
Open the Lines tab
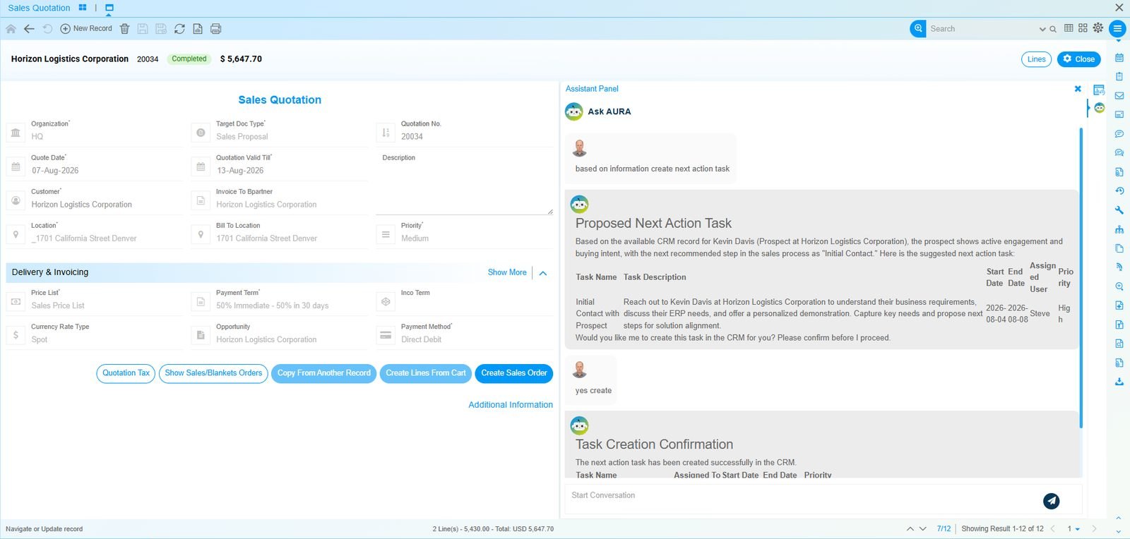coord(1036,59)
